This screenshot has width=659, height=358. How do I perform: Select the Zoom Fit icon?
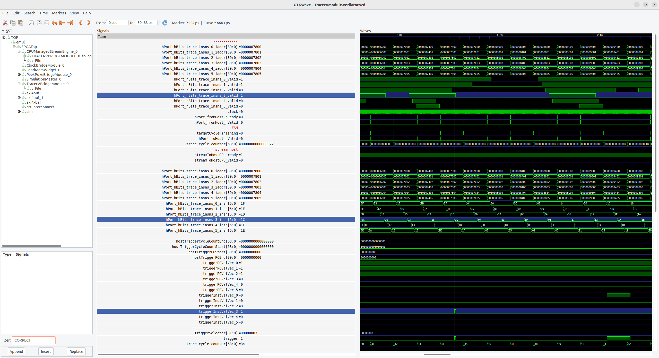(x=31, y=23)
